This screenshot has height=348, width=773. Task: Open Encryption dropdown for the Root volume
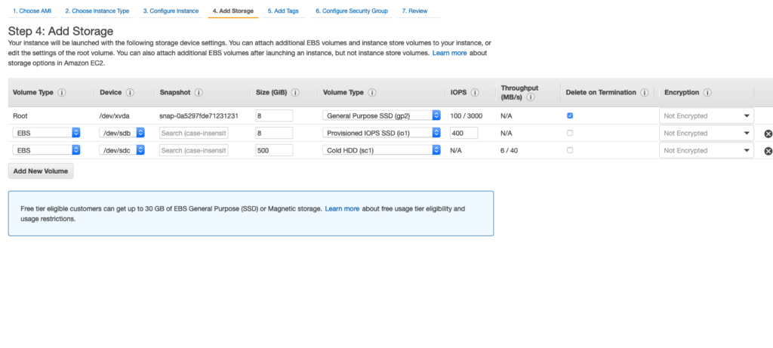pyautogui.click(x=707, y=115)
